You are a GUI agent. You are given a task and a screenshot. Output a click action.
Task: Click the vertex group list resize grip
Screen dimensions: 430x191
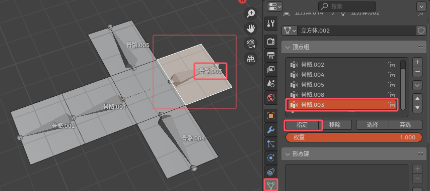(x=352, y=112)
